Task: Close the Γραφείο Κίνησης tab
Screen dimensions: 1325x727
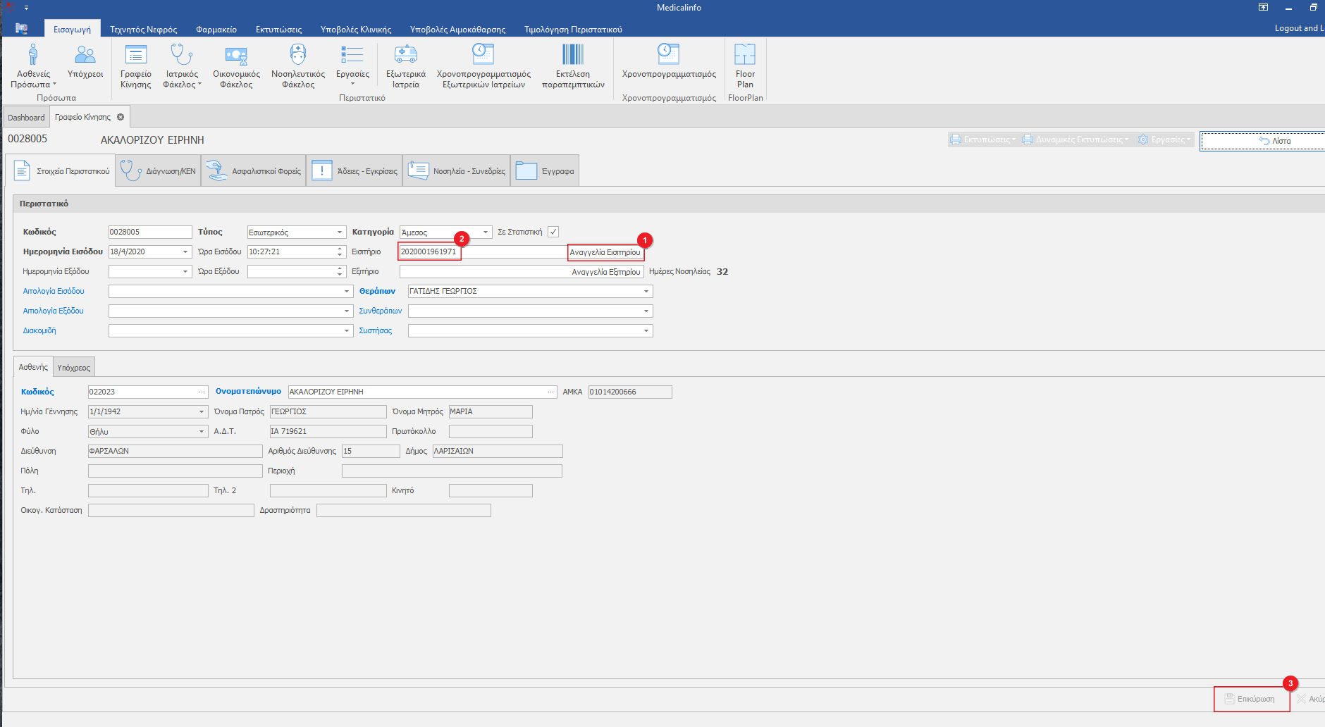Action: click(121, 117)
